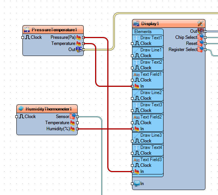The height and width of the screenshot is (195, 218).
Task: Click the Draw Line1 element icon
Action: point(137,50)
